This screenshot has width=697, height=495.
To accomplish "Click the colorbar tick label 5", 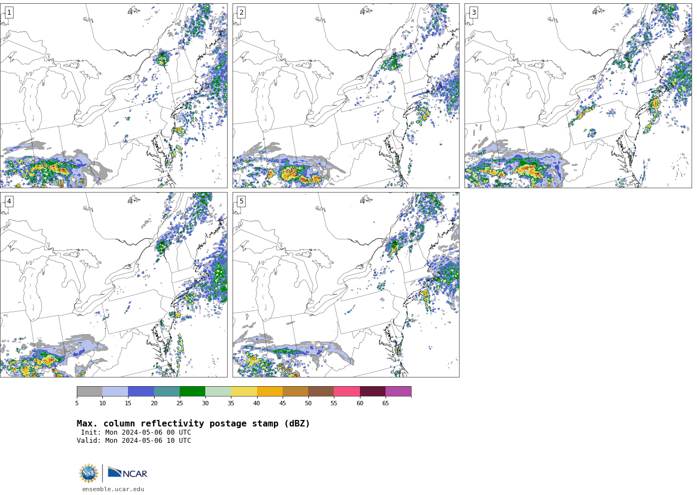I will (77, 403).
